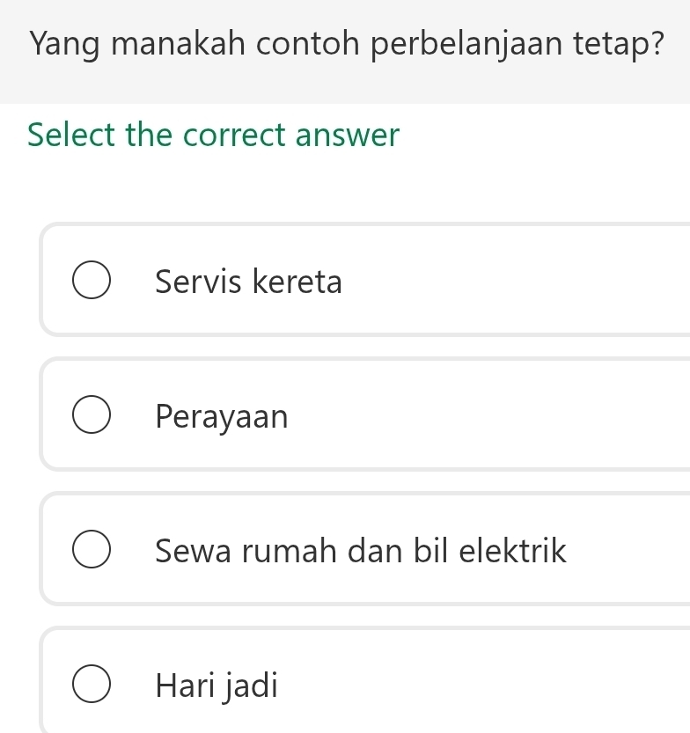Image resolution: width=690 pixels, height=733 pixels.
Task: Click the Select the correct answer instruction
Action: pyautogui.click(x=214, y=136)
